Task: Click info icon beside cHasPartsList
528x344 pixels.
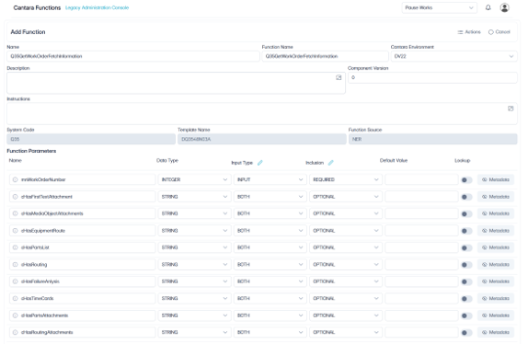Action: coord(15,247)
